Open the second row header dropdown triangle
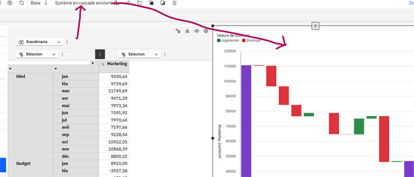 tap(56, 69)
